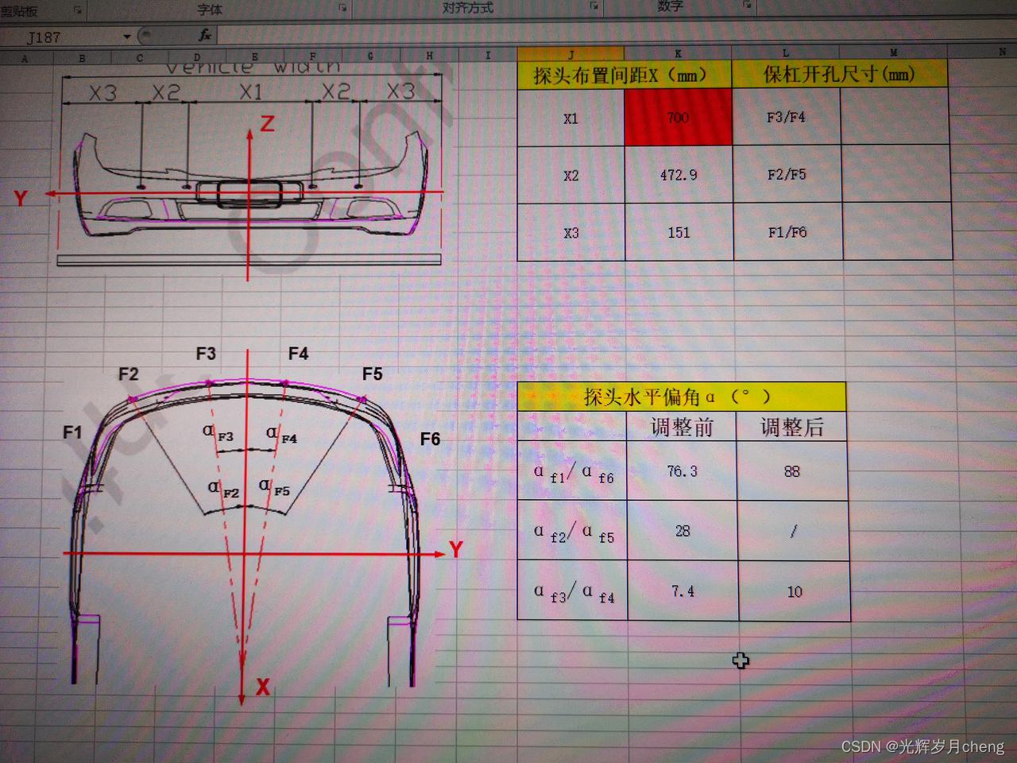Image resolution: width=1017 pixels, height=763 pixels.
Task: Select column J header
Action: coord(570,54)
